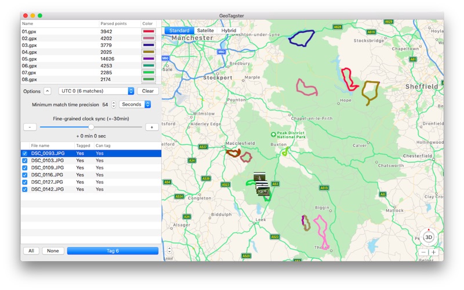464x290 pixels.
Task: Switch map to Standard view
Action: 179,31
